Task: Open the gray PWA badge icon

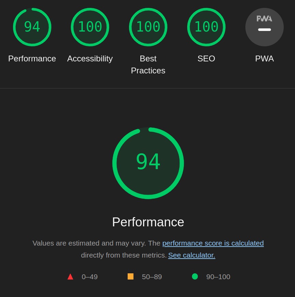Action: [265, 27]
